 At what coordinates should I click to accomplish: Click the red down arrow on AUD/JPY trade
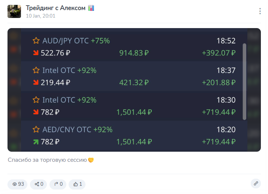click(x=36, y=53)
